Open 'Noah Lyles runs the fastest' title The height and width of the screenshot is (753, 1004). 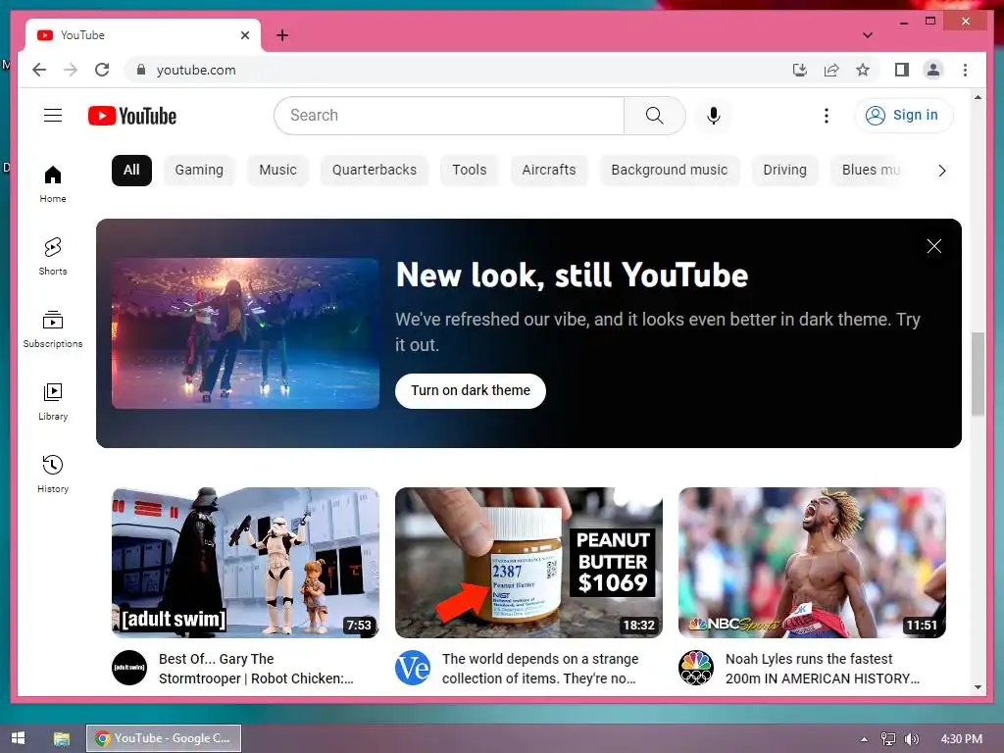[x=823, y=669]
